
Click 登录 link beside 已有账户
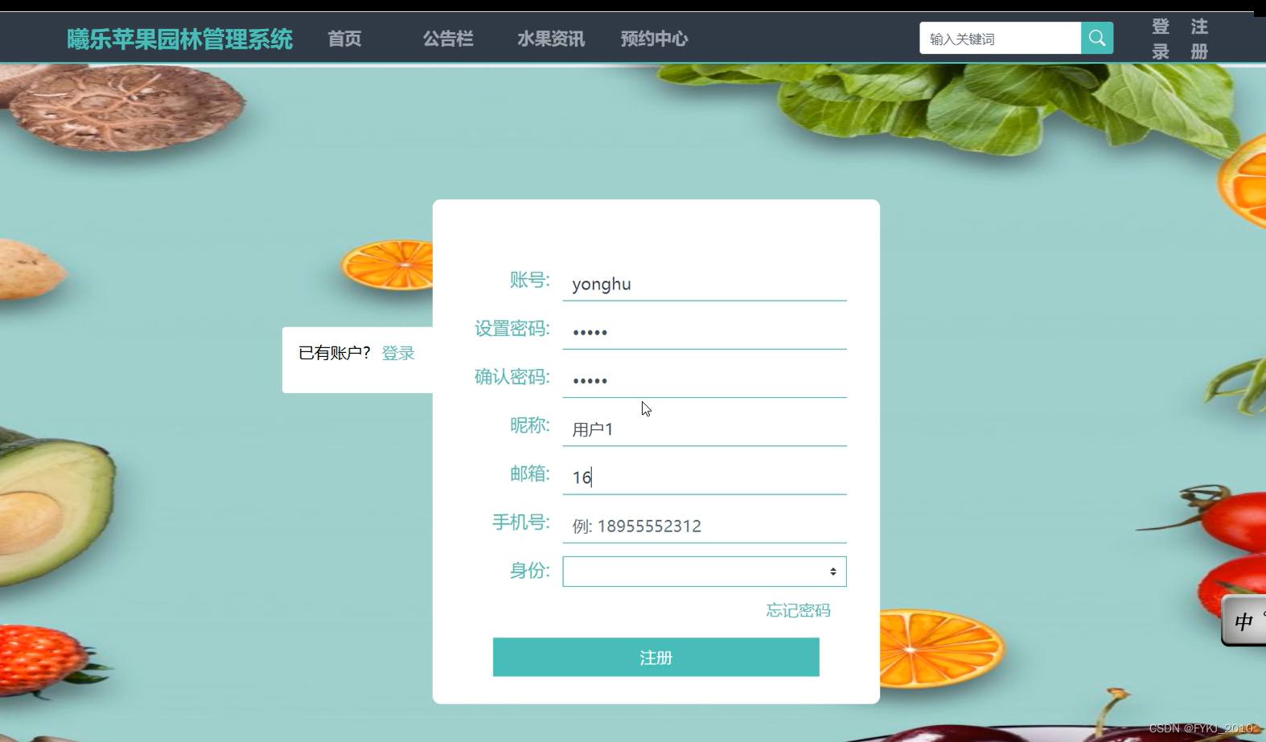(398, 353)
